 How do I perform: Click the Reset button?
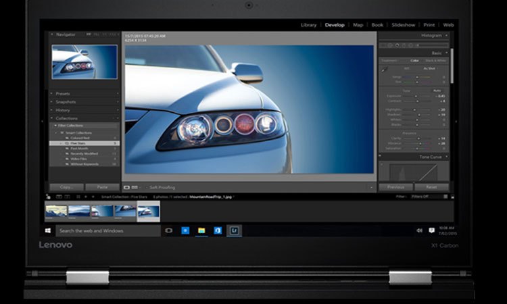pos(431,186)
